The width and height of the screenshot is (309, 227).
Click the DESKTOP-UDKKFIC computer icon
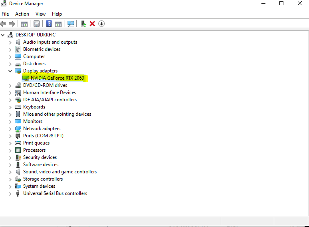coord(10,35)
